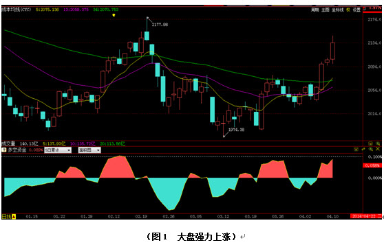Click the yellow wrench tool in indicator panel
Screen dimensions: 384x247
[363, 149]
